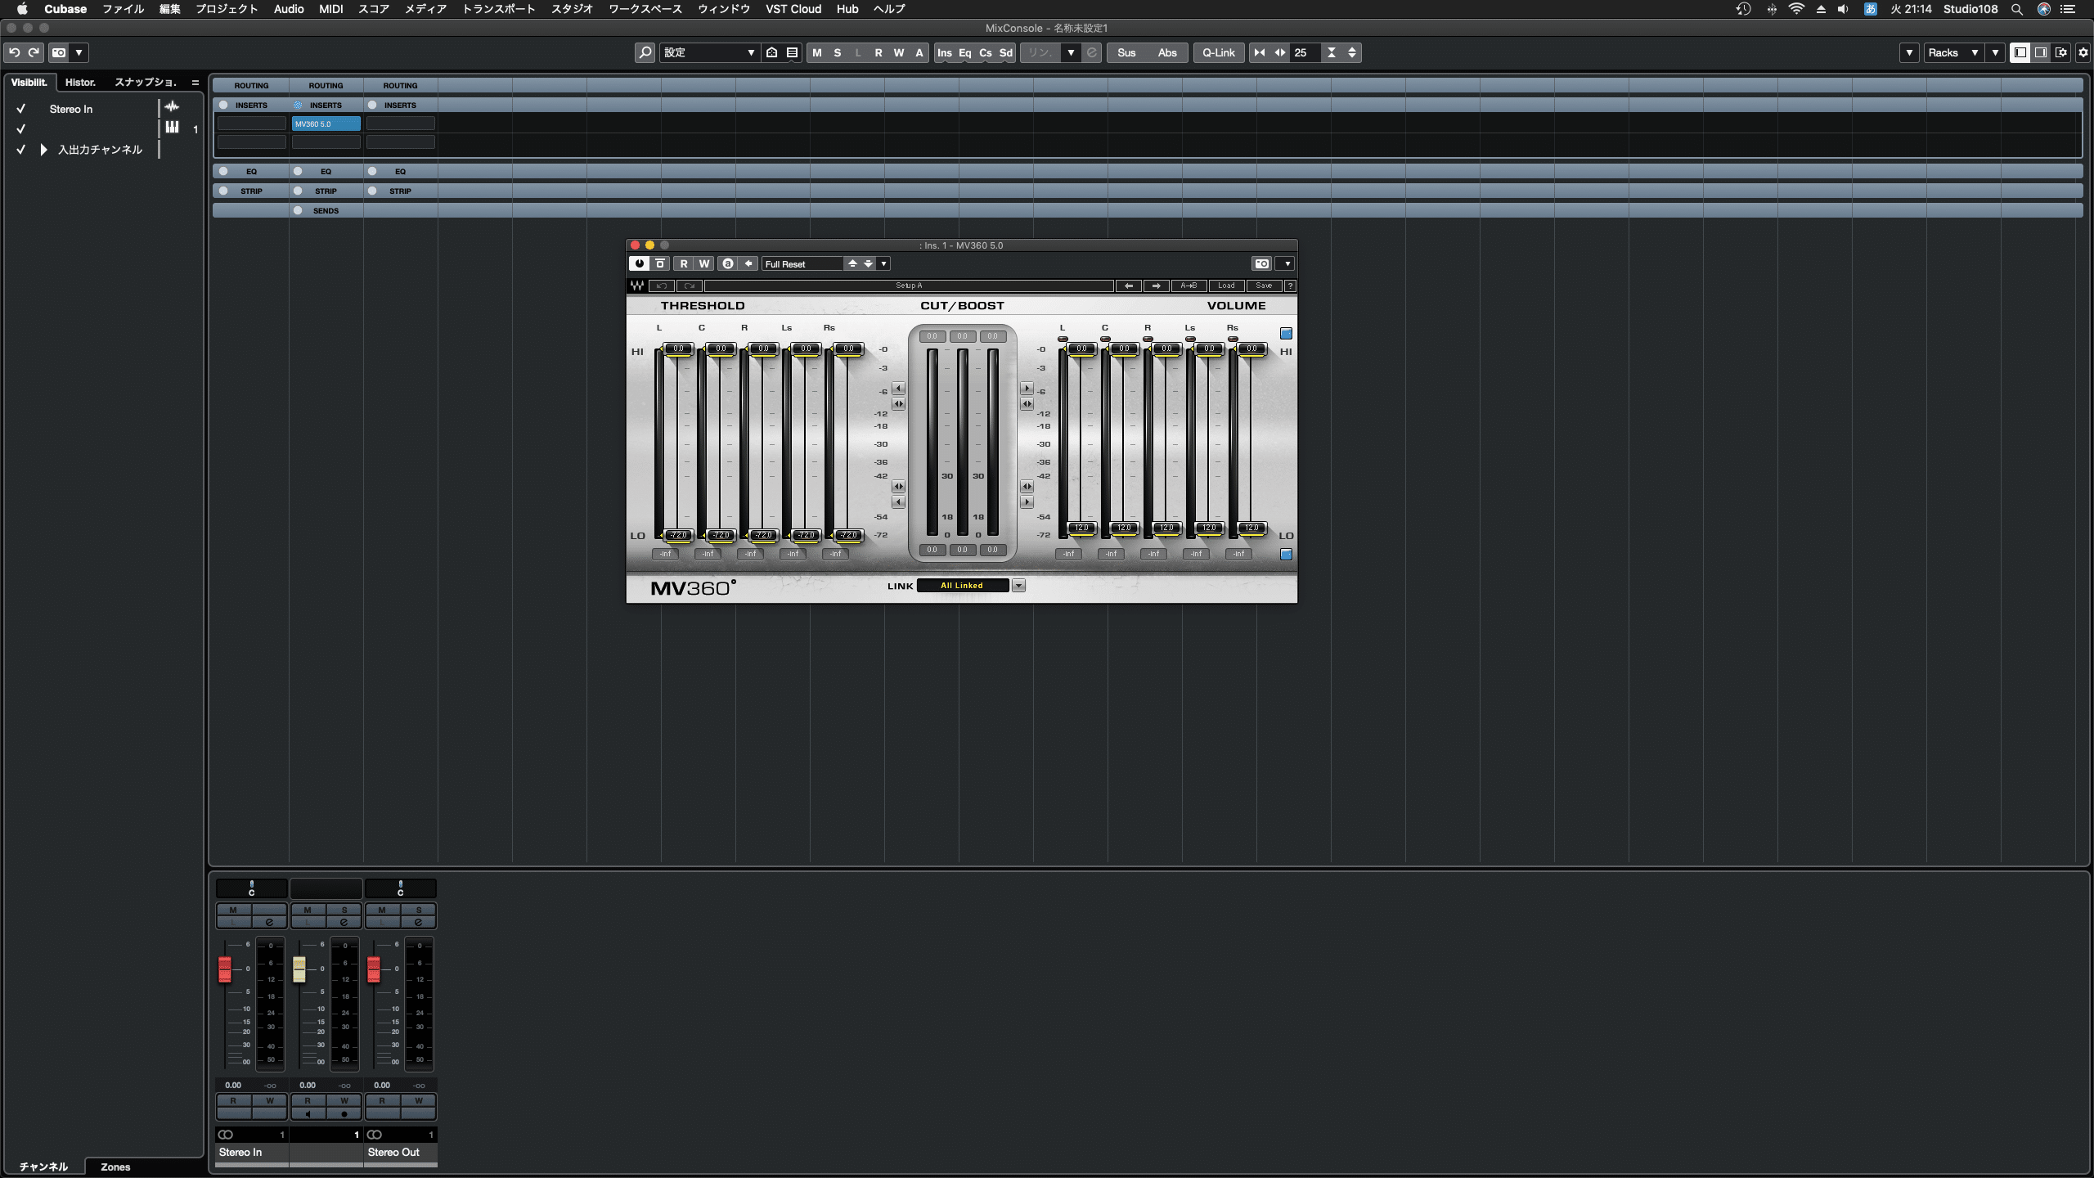Screen dimensions: 2094x1178
Task: Open the All Linked dropdown in MV360
Action: (x=1018, y=585)
